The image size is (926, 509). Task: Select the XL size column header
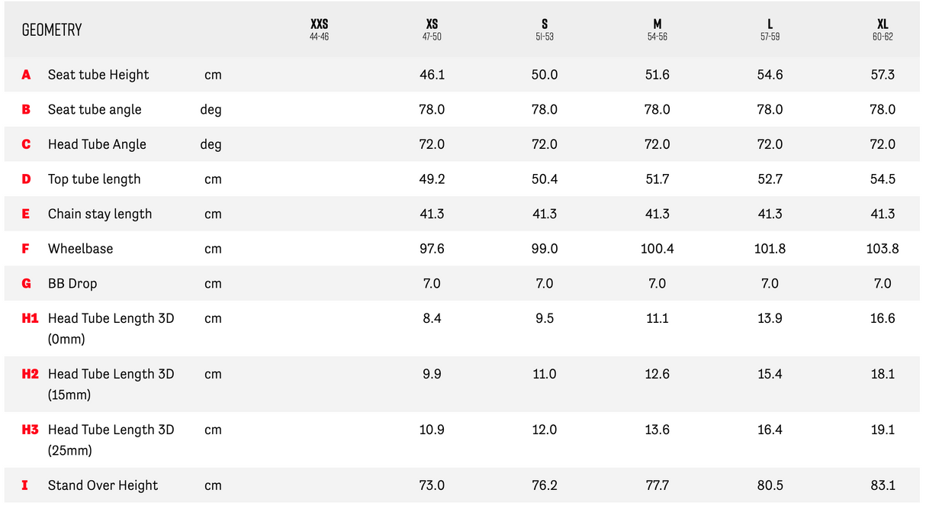tap(883, 29)
